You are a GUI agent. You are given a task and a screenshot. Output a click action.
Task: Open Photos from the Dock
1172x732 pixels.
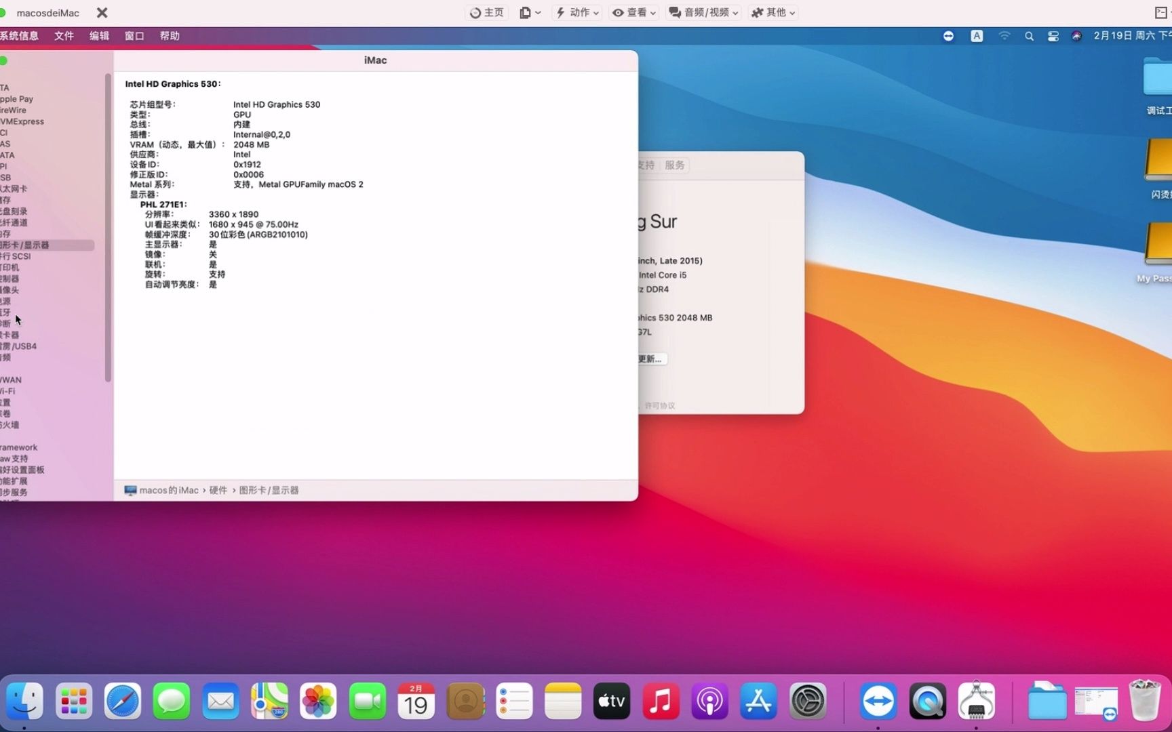(318, 701)
